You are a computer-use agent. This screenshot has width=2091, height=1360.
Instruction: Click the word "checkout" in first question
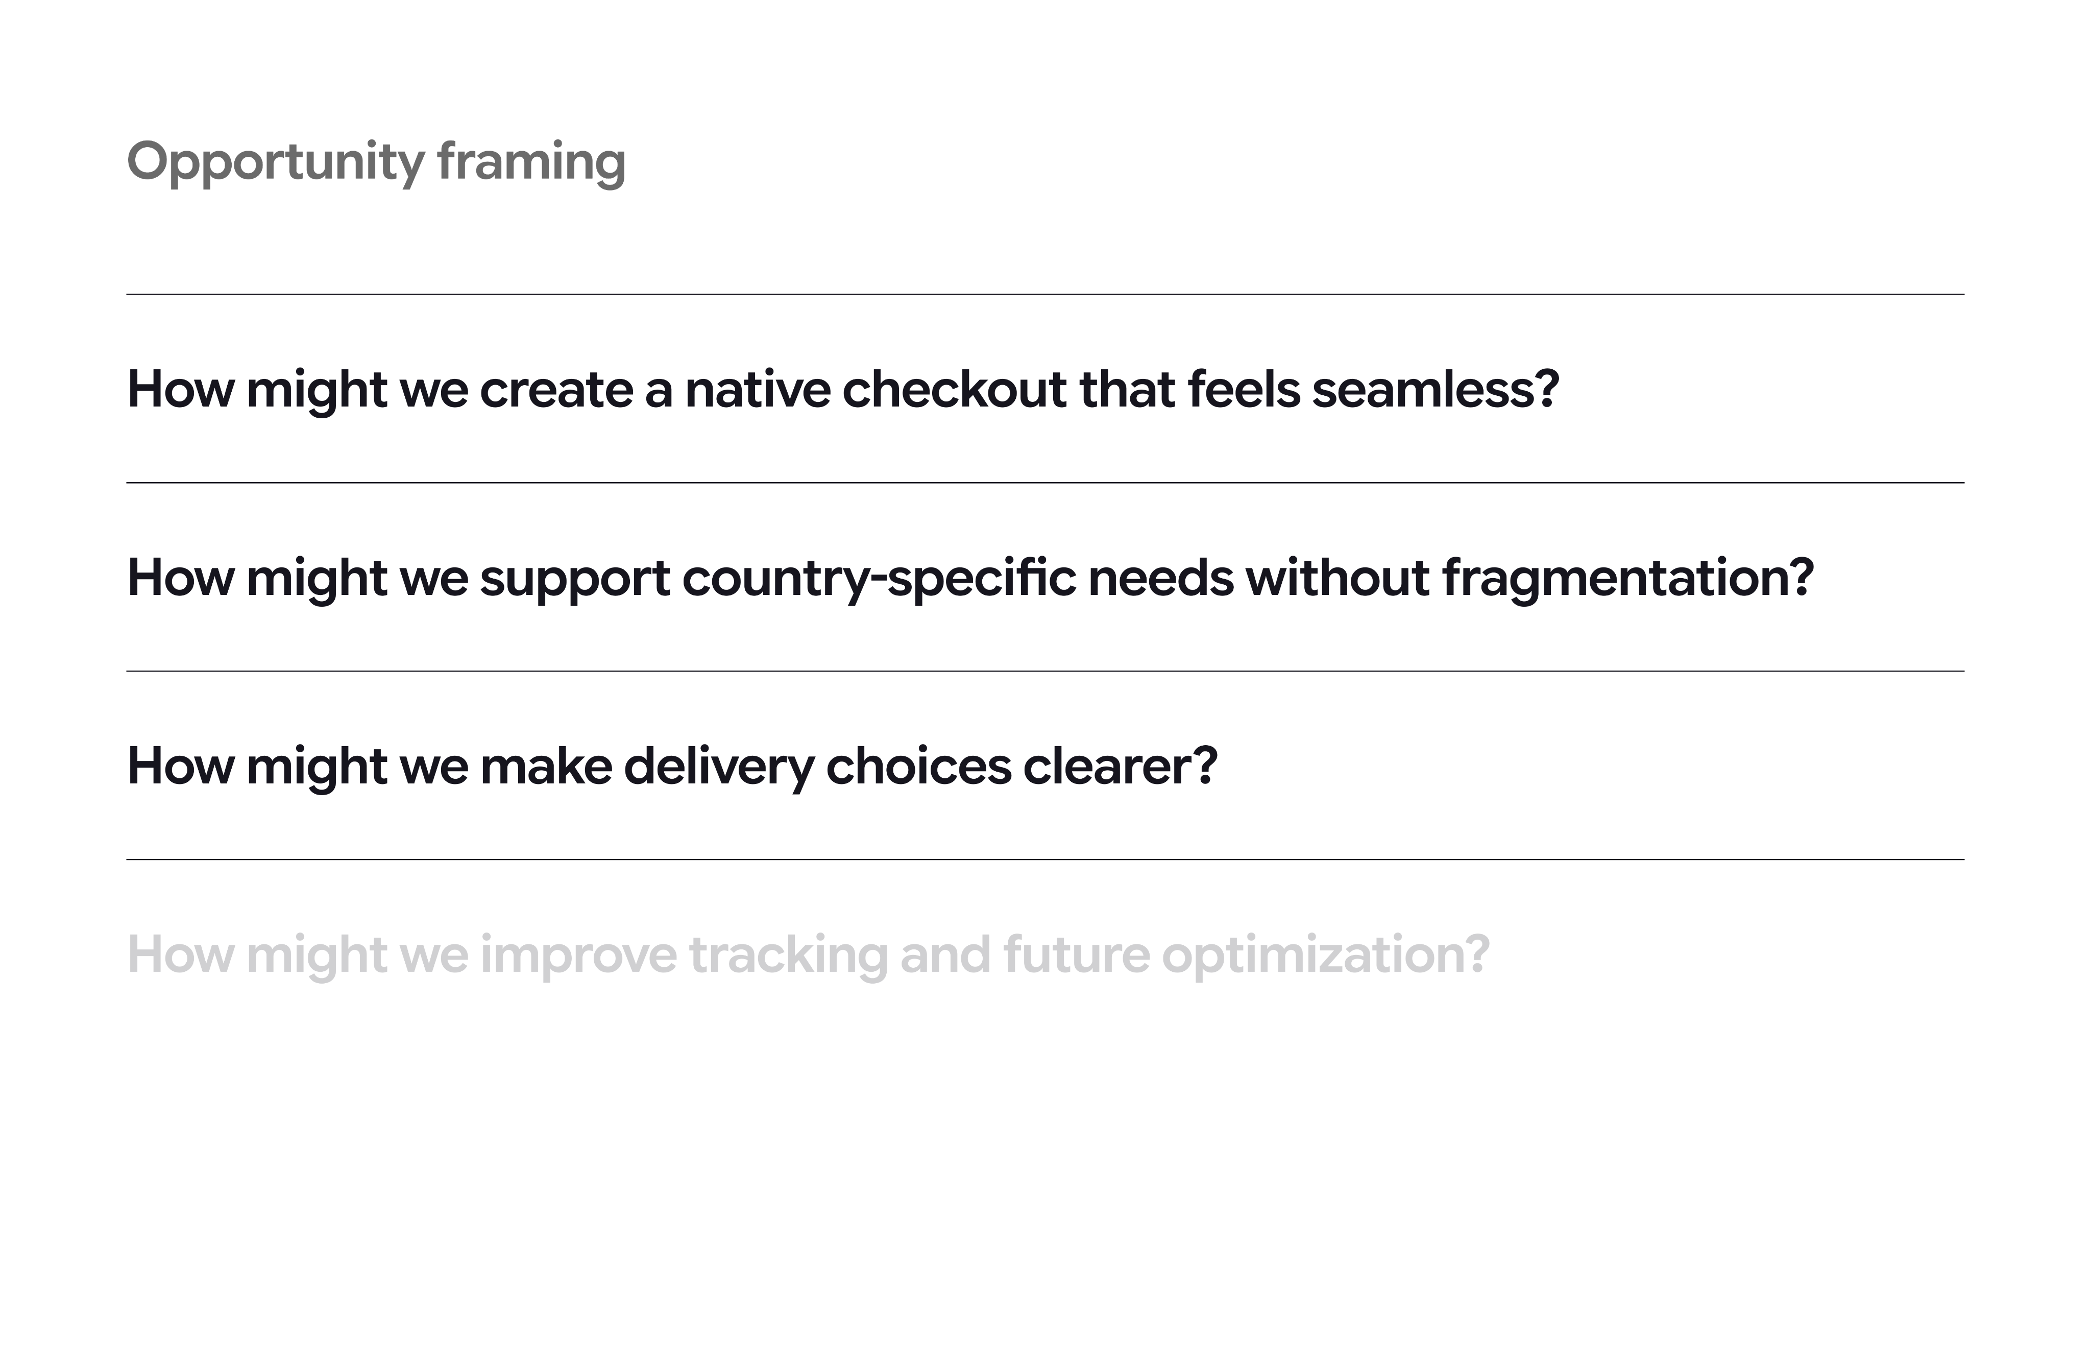tap(954, 390)
